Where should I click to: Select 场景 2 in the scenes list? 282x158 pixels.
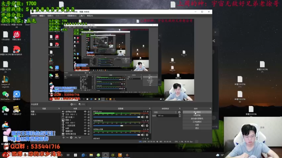(x=45, y=114)
